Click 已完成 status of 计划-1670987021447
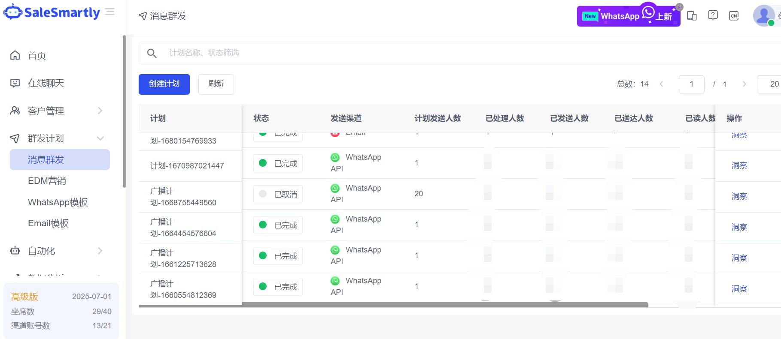The width and height of the screenshot is (781, 339). click(x=278, y=163)
